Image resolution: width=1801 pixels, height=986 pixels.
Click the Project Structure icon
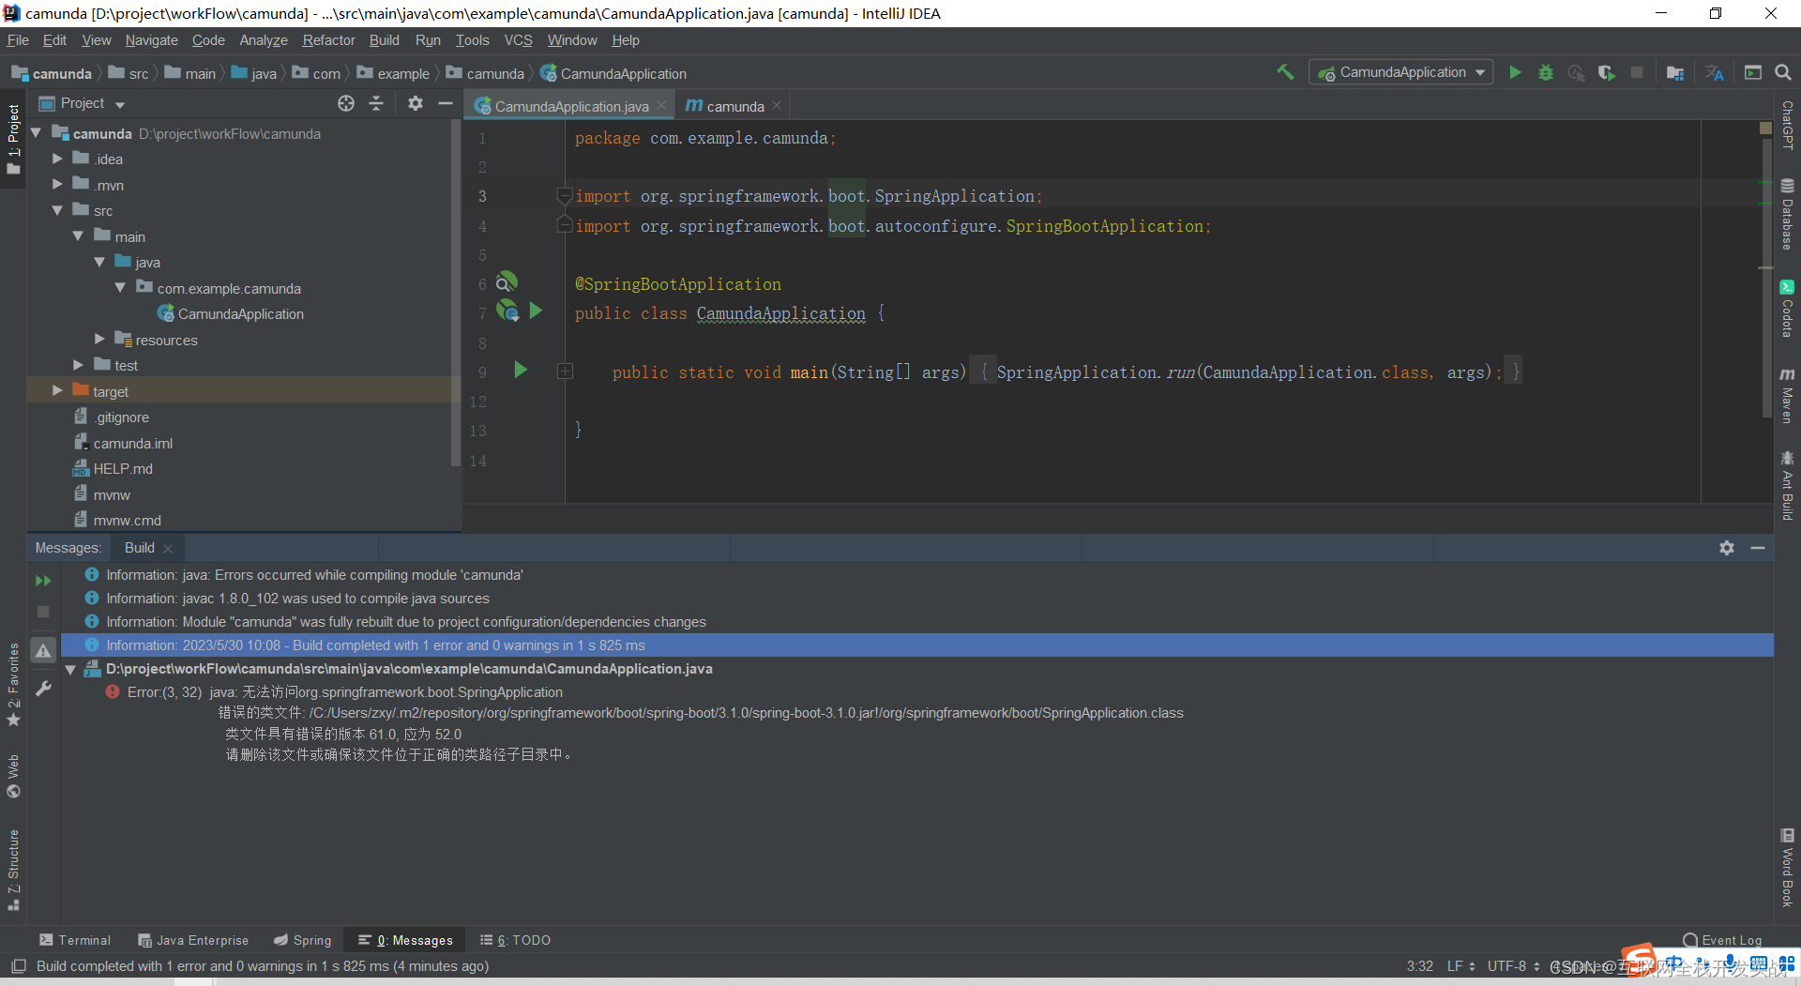(x=1675, y=72)
